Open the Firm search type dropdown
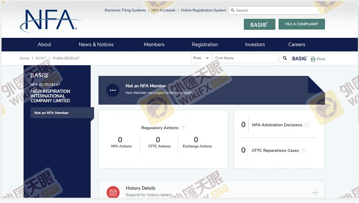359x203 pixels. [x=201, y=58]
